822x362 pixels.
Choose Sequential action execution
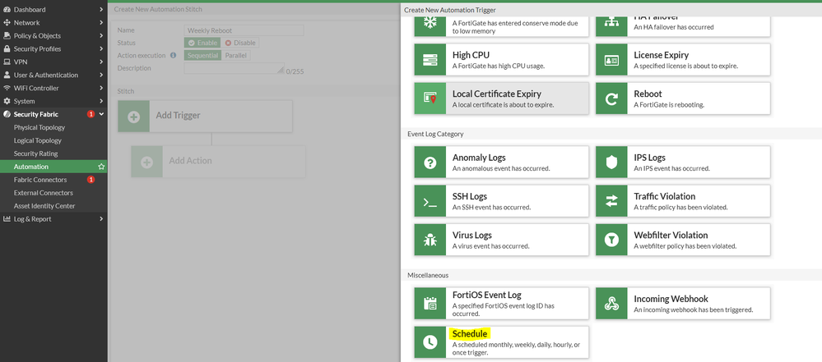click(203, 56)
